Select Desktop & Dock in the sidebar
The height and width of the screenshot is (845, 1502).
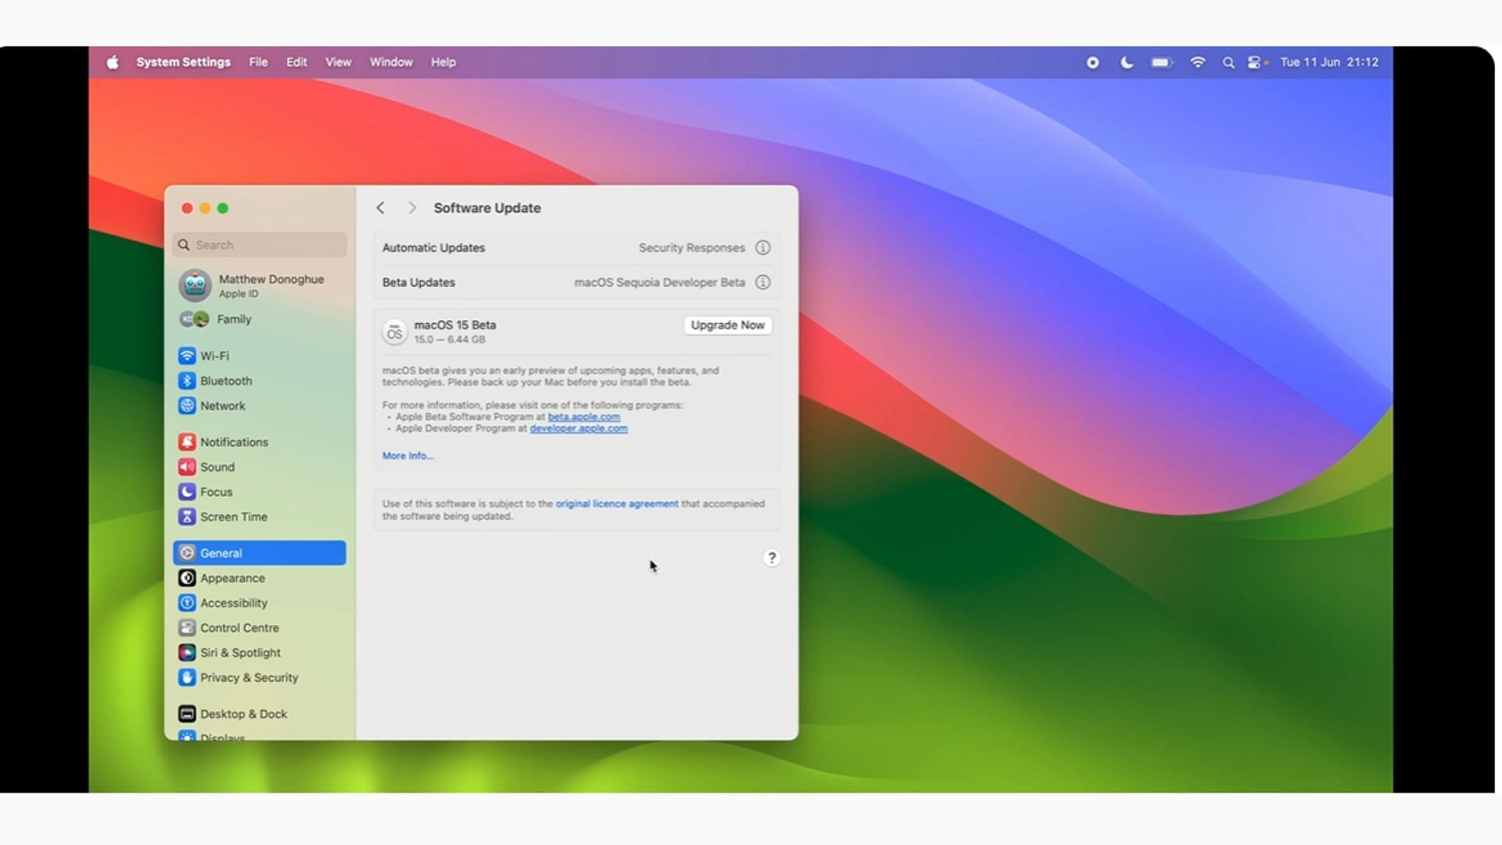pyautogui.click(x=260, y=714)
